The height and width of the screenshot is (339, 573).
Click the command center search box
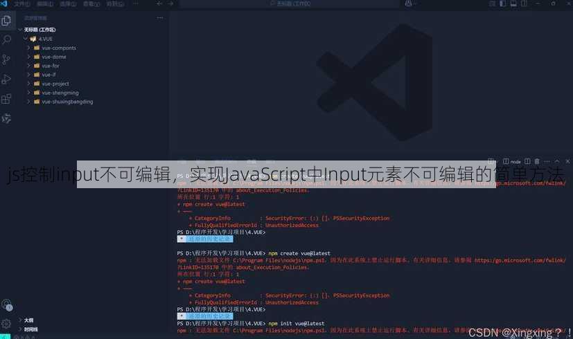pos(290,3)
